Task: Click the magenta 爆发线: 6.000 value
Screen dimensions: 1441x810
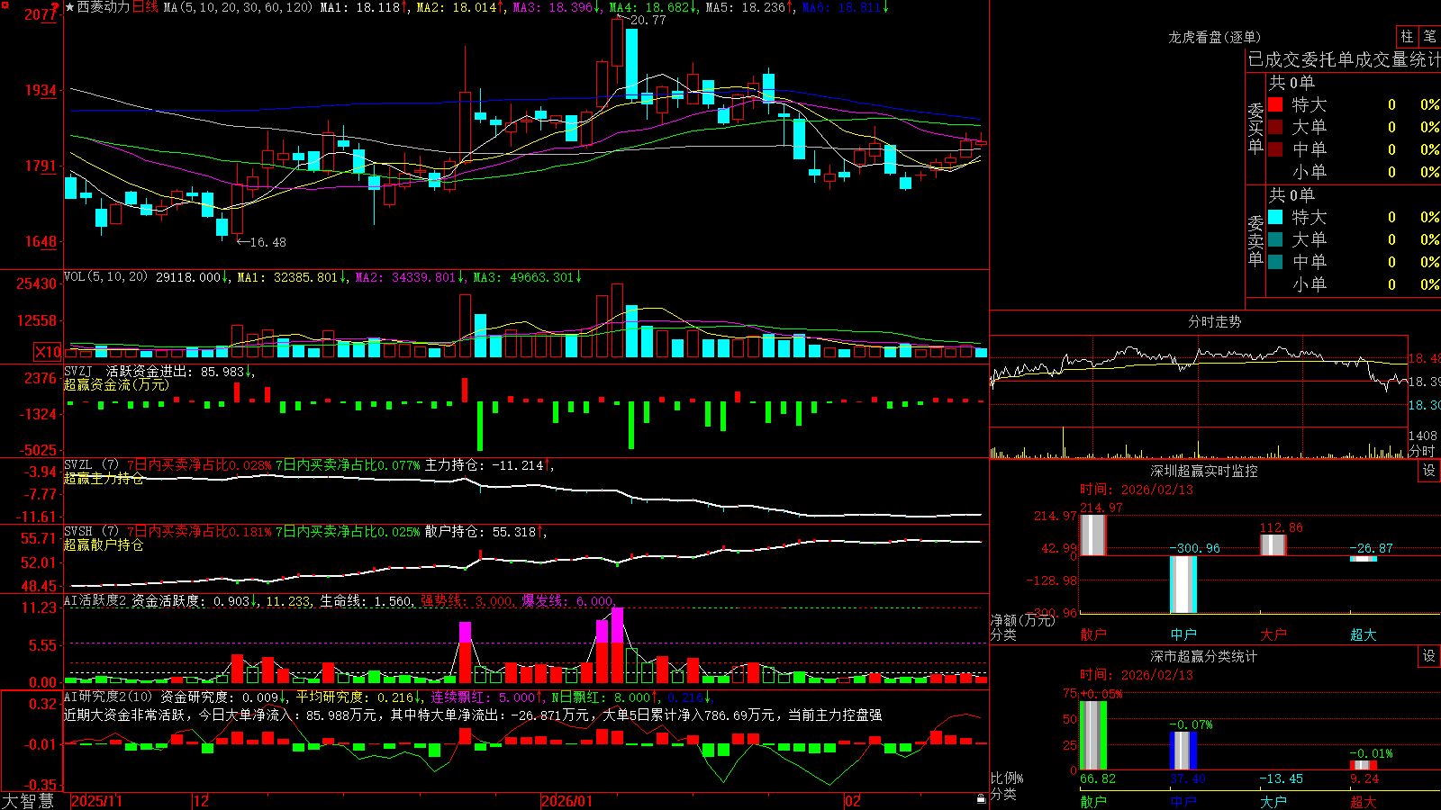Action: tap(567, 601)
